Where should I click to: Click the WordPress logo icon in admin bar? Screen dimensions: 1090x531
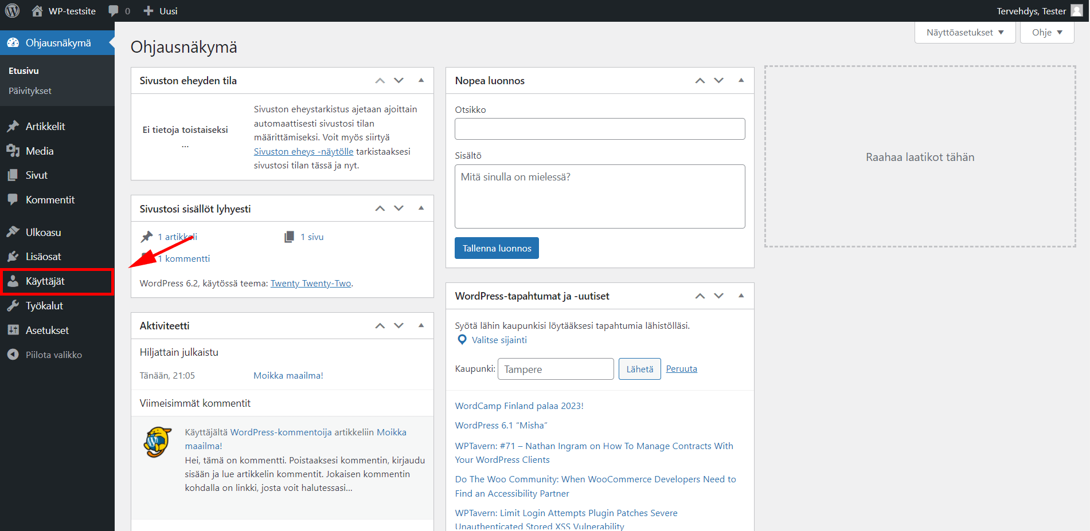click(12, 11)
